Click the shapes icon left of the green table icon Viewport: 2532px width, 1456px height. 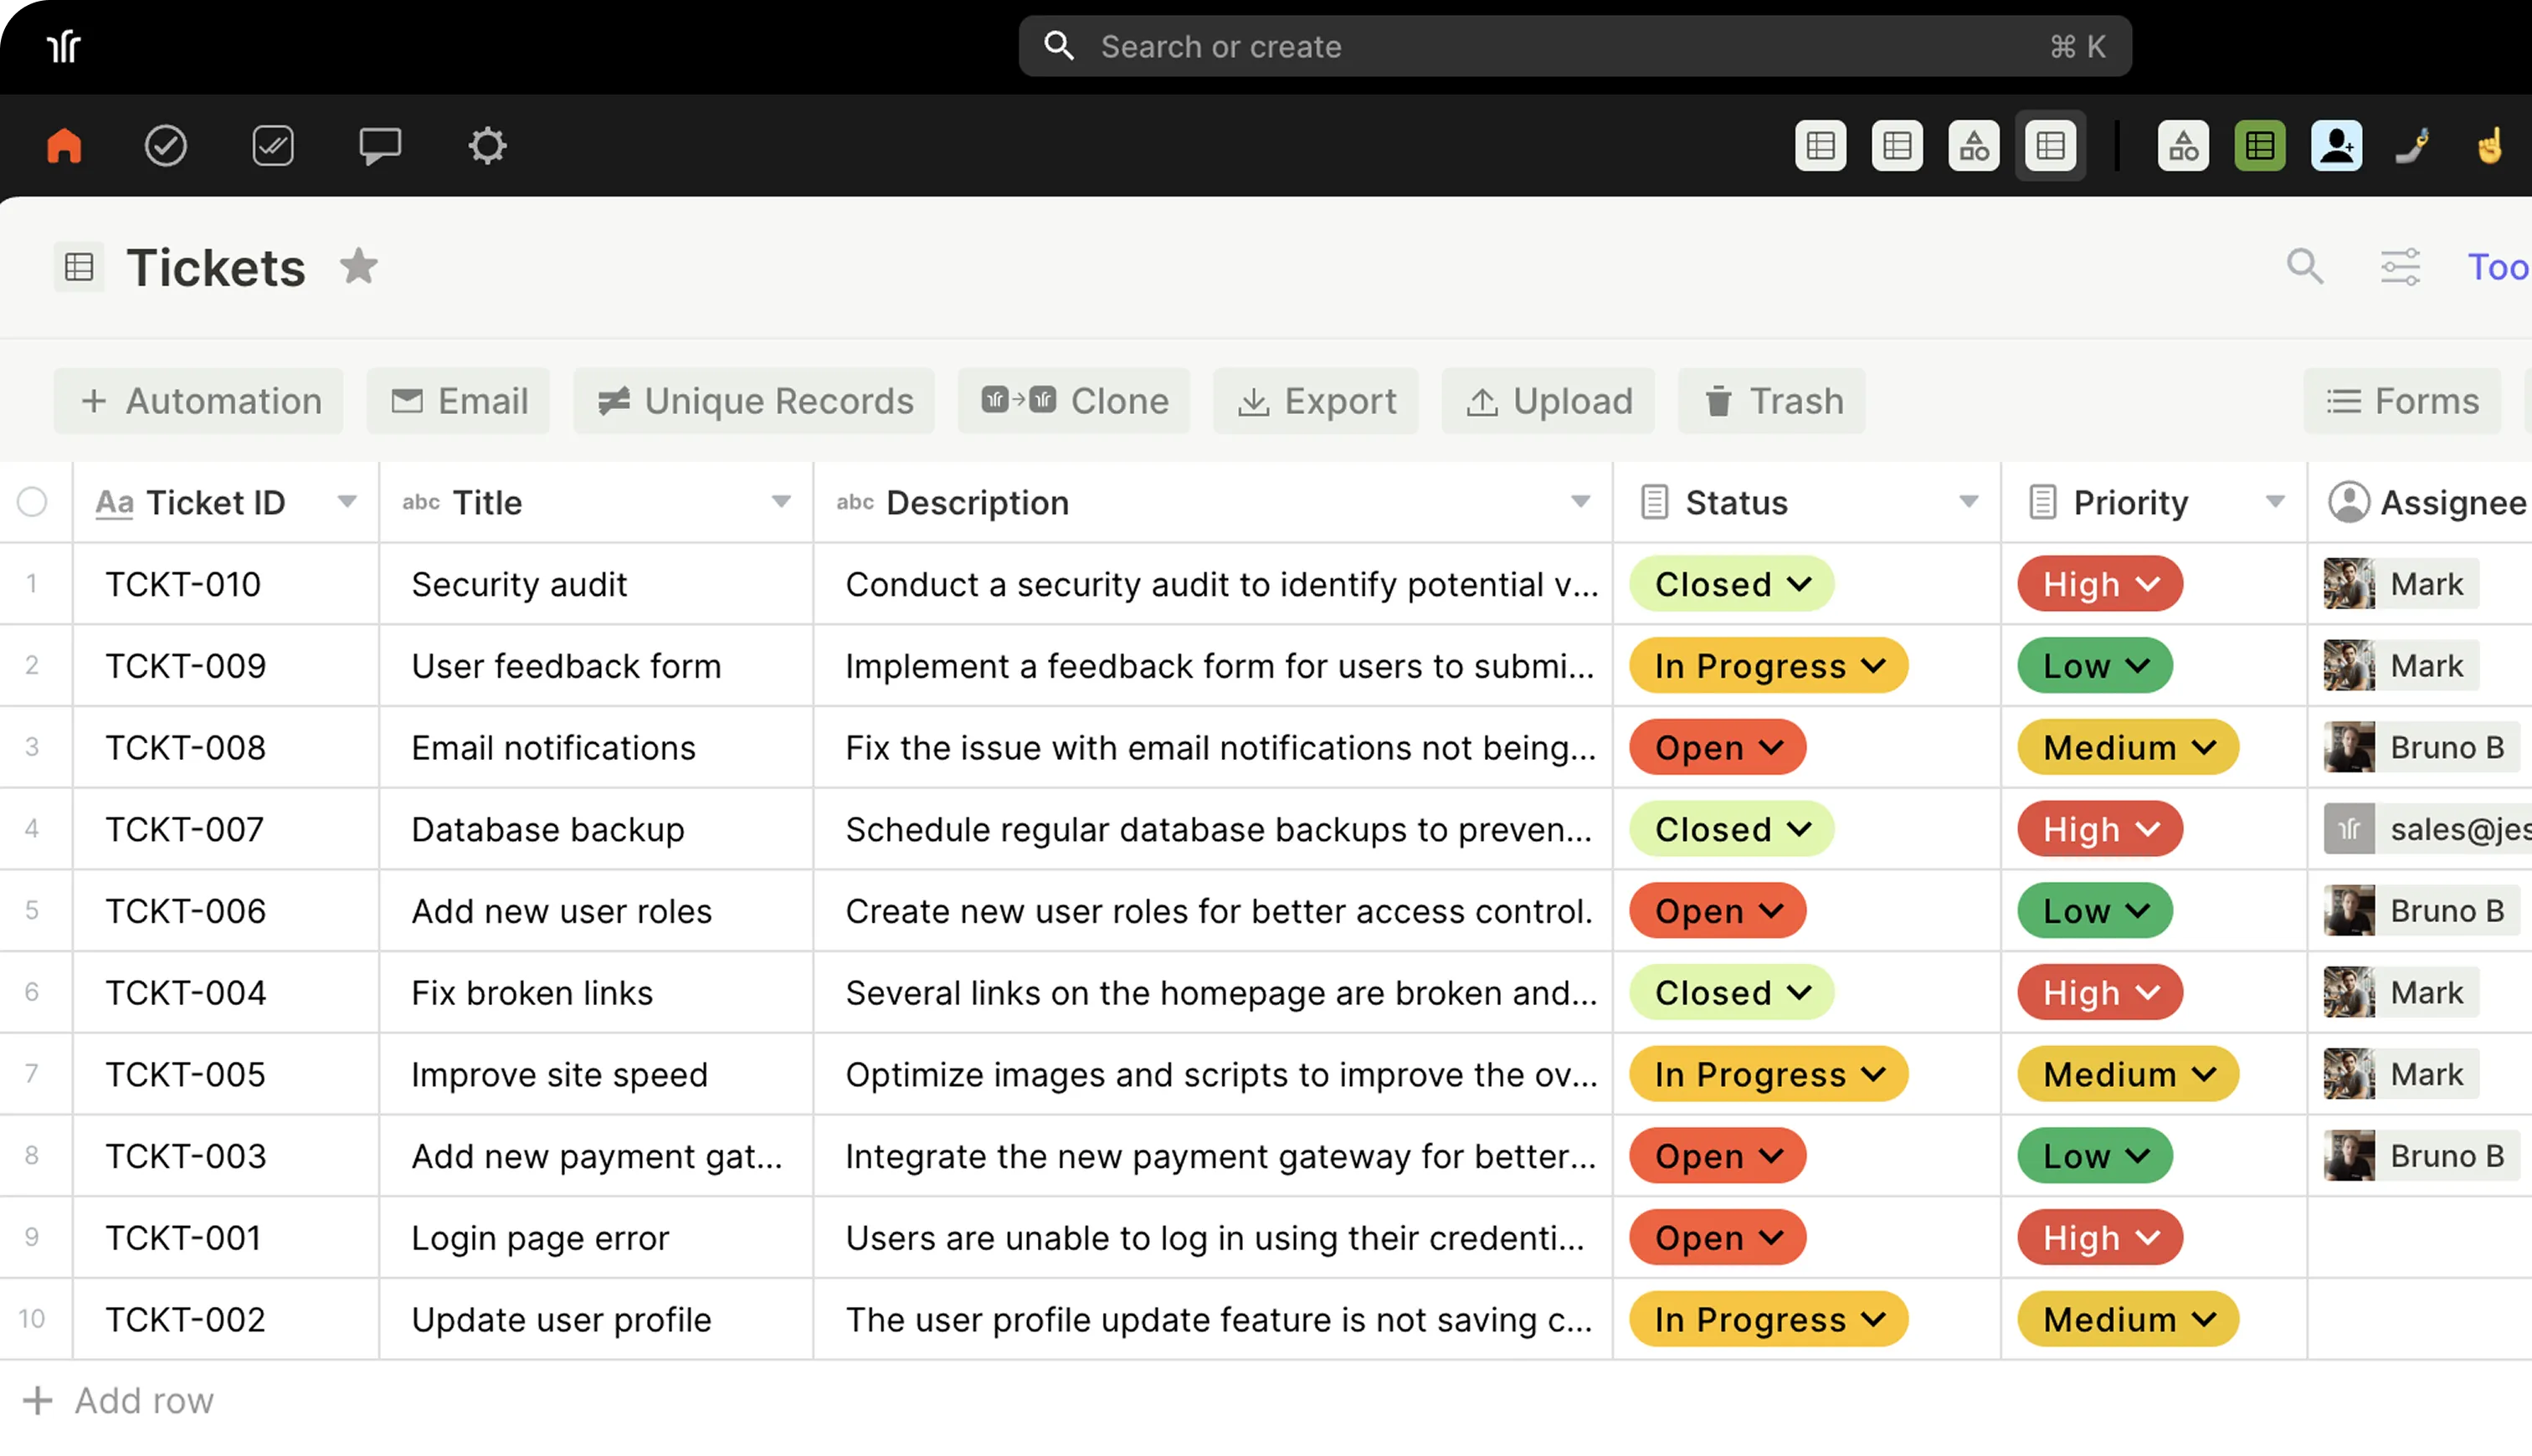2184,146
